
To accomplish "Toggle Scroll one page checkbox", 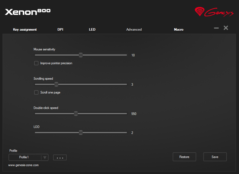I will click(36, 92).
